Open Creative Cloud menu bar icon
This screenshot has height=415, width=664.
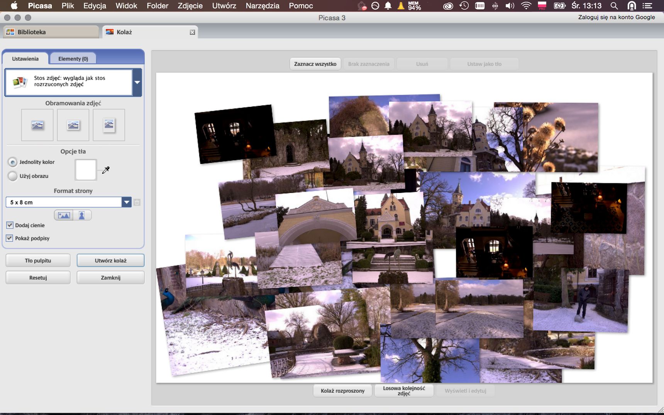[448, 6]
